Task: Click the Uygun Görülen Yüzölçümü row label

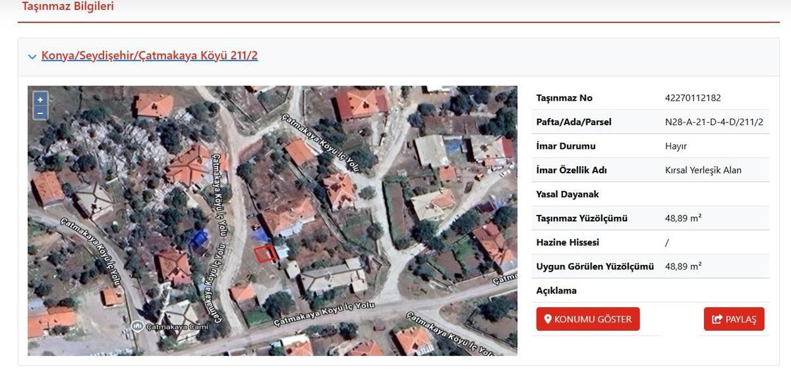Action: point(595,266)
